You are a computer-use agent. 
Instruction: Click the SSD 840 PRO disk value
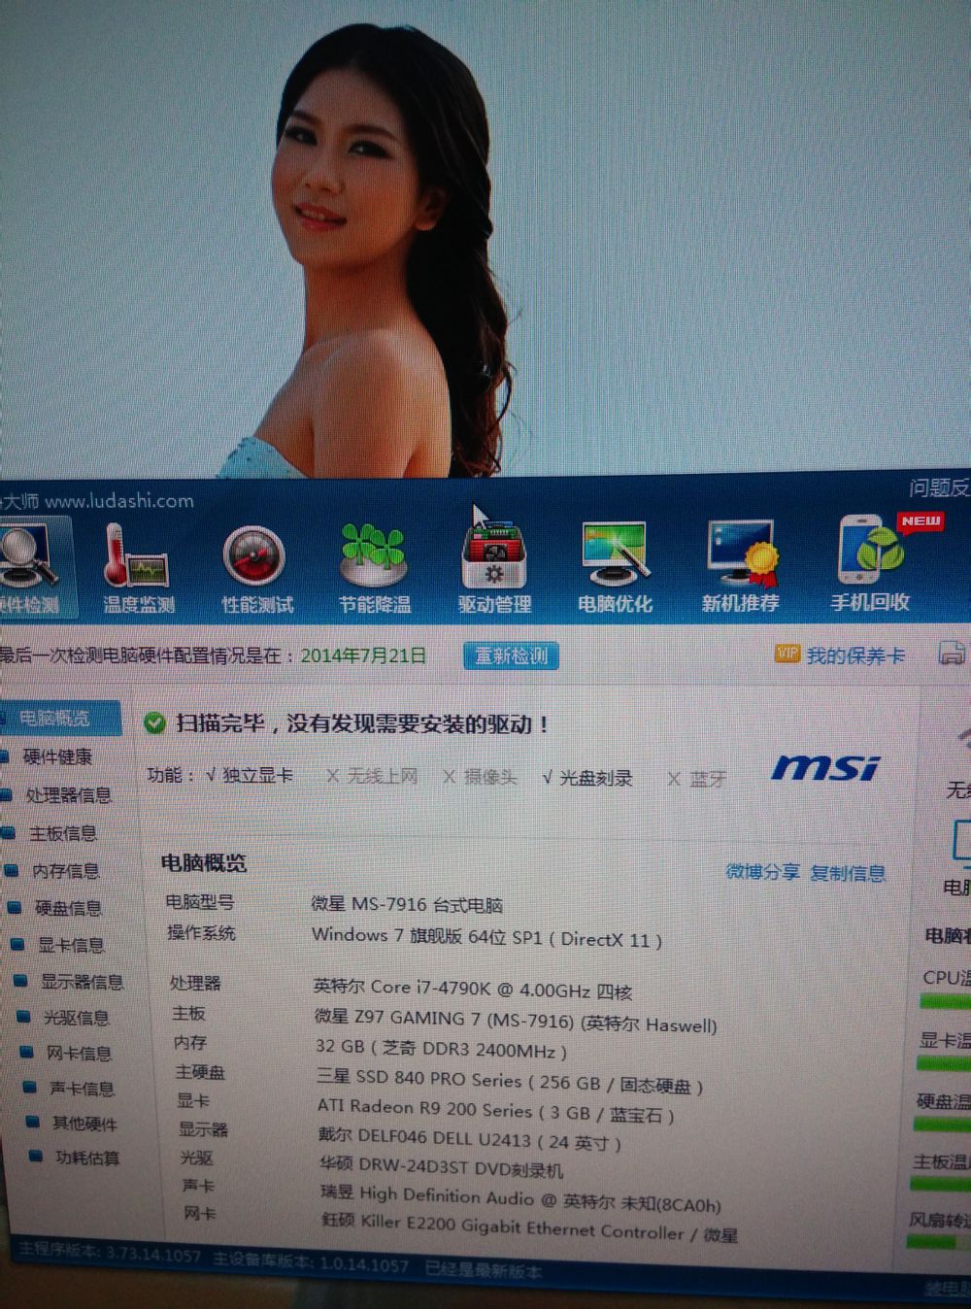tap(510, 1081)
